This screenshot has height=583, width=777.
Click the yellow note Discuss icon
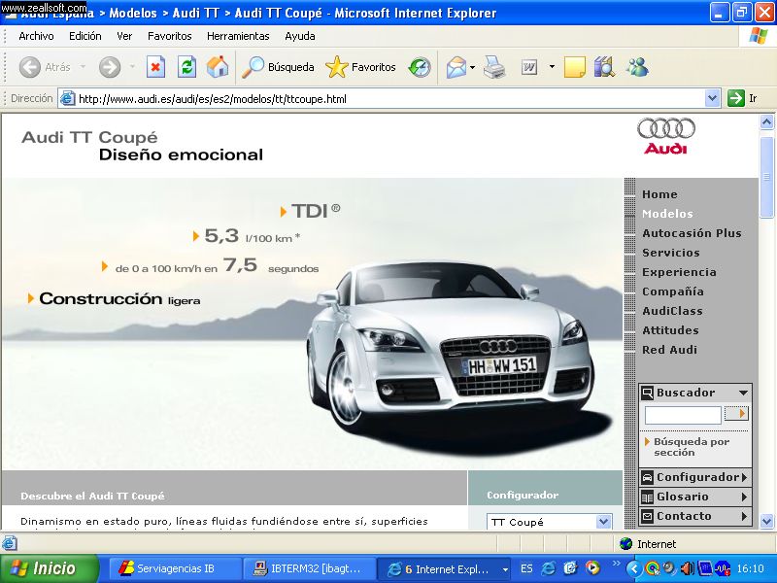pos(575,67)
